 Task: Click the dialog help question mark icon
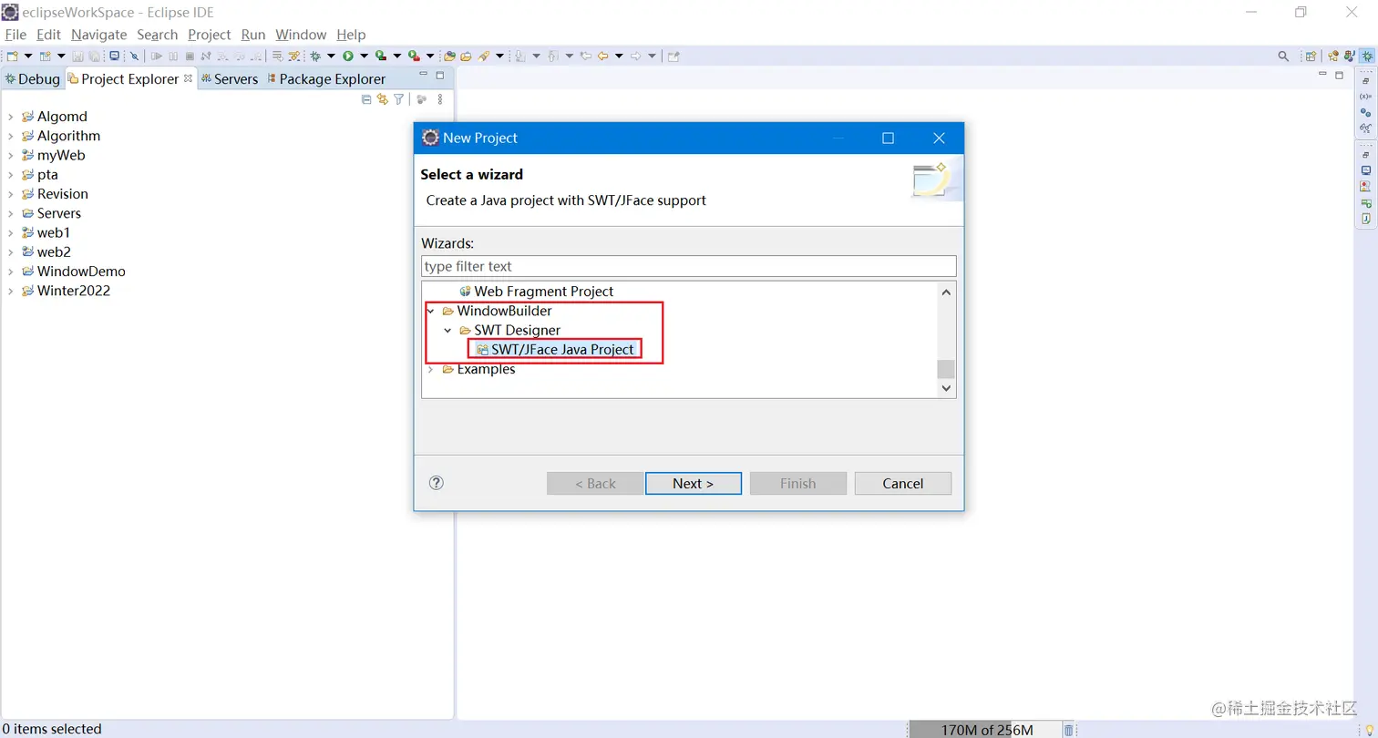tap(436, 483)
